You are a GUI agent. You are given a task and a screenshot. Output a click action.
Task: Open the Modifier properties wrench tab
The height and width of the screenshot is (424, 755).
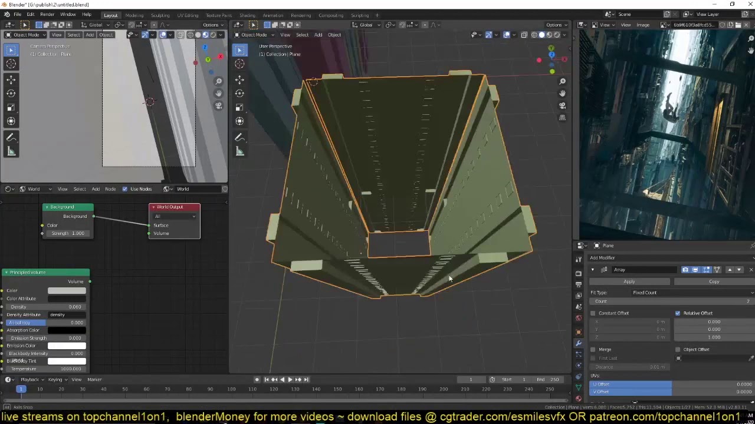pyautogui.click(x=579, y=343)
